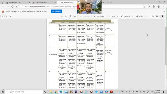
Task: Open the taskbar clock and calendar
Action: (x=158, y=92)
